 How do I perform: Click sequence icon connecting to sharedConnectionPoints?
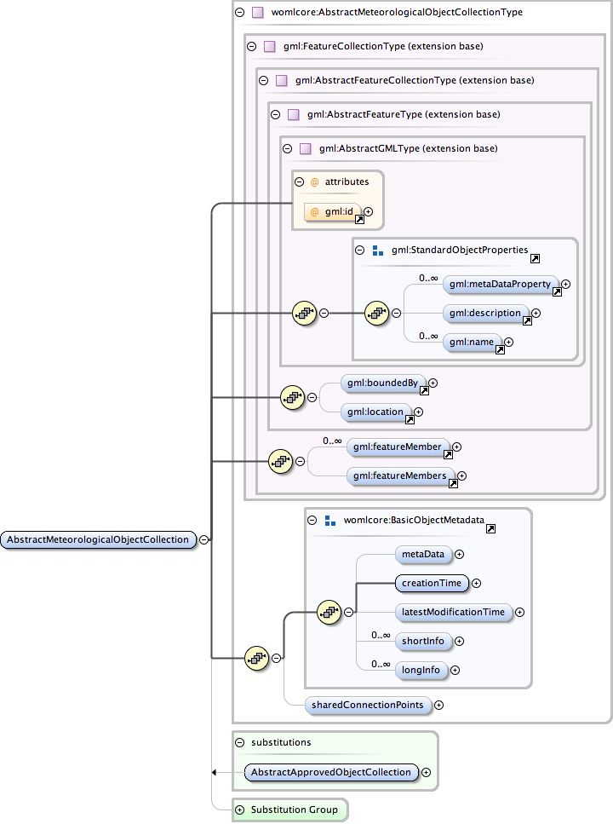click(x=257, y=658)
